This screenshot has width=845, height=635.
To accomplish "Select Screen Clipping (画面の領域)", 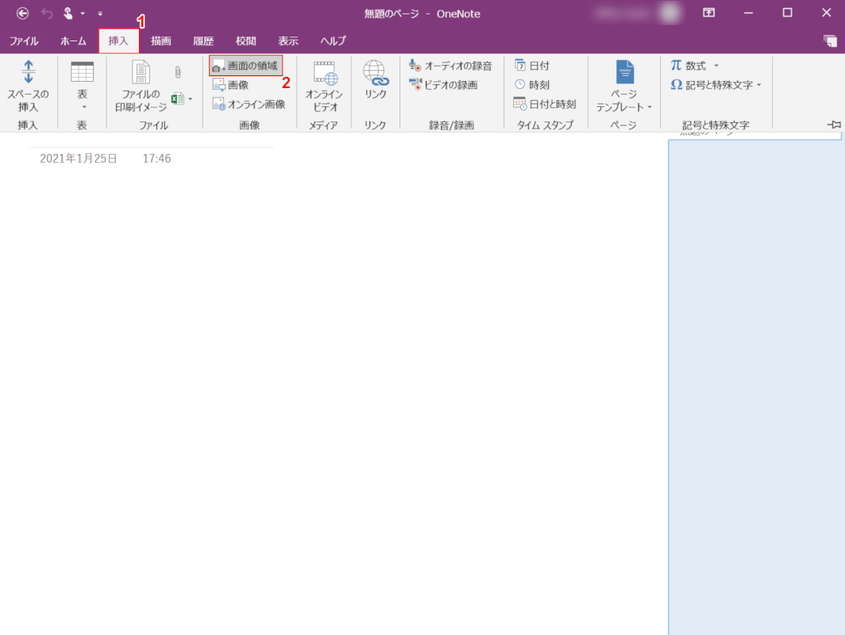I will coord(245,66).
